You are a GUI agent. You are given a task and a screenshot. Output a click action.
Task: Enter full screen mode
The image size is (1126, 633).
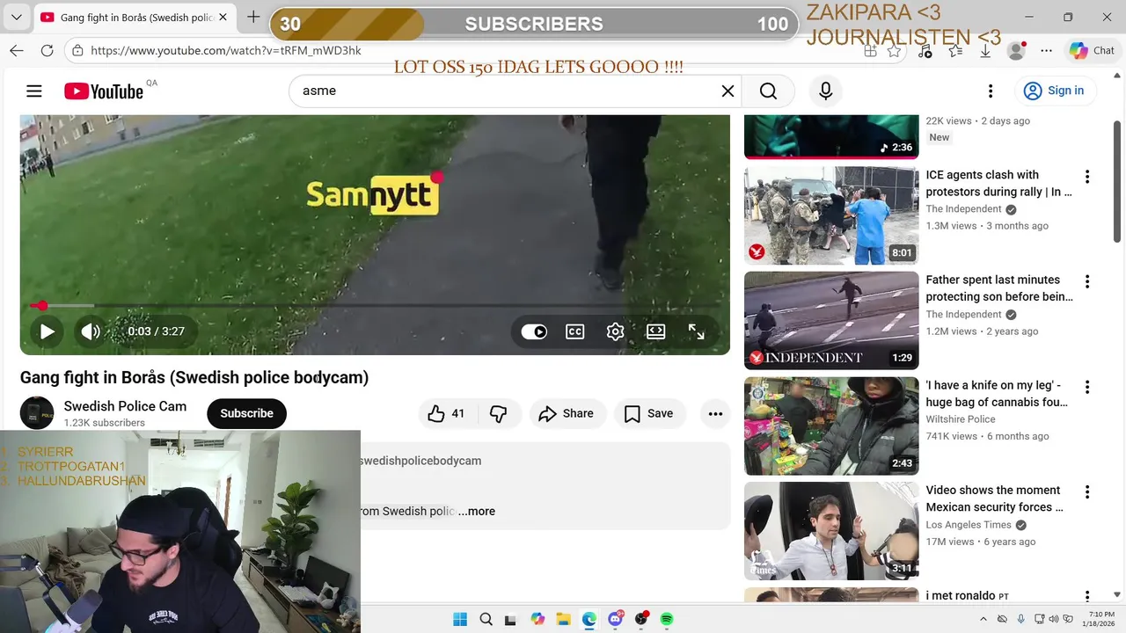pos(696,331)
